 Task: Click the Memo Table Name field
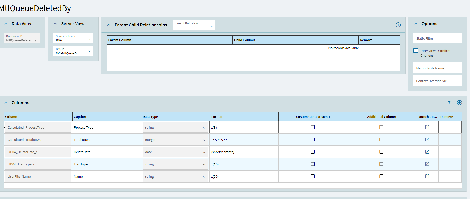(x=437, y=68)
